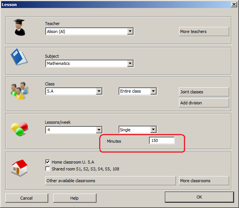Open Other available classrooms

(x=110, y=181)
